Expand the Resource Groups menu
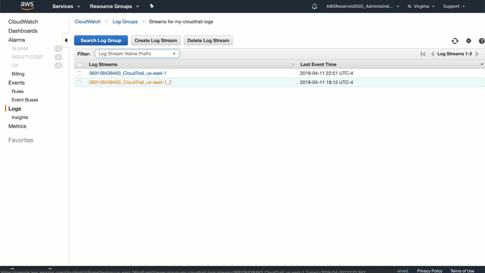The width and height of the screenshot is (485, 273). click(x=114, y=6)
